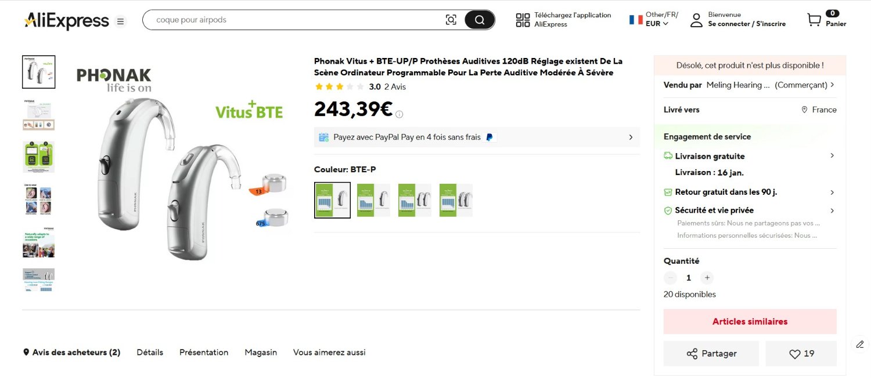Select the fourth color variant thumbnail
This screenshot has height=378, width=871.
pyautogui.click(x=456, y=200)
